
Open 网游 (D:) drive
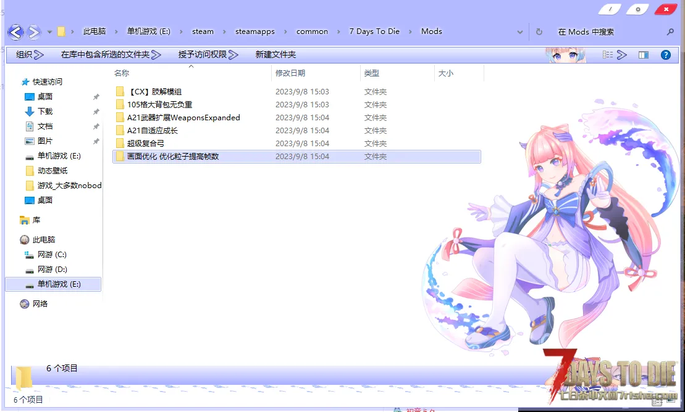53,270
